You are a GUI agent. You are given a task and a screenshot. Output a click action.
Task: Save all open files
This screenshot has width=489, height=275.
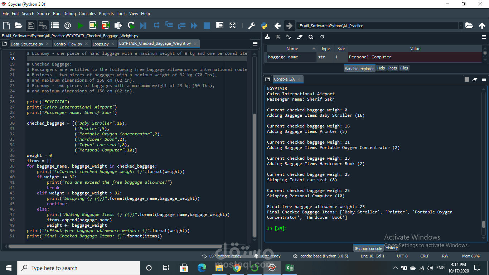tap(43, 25)
